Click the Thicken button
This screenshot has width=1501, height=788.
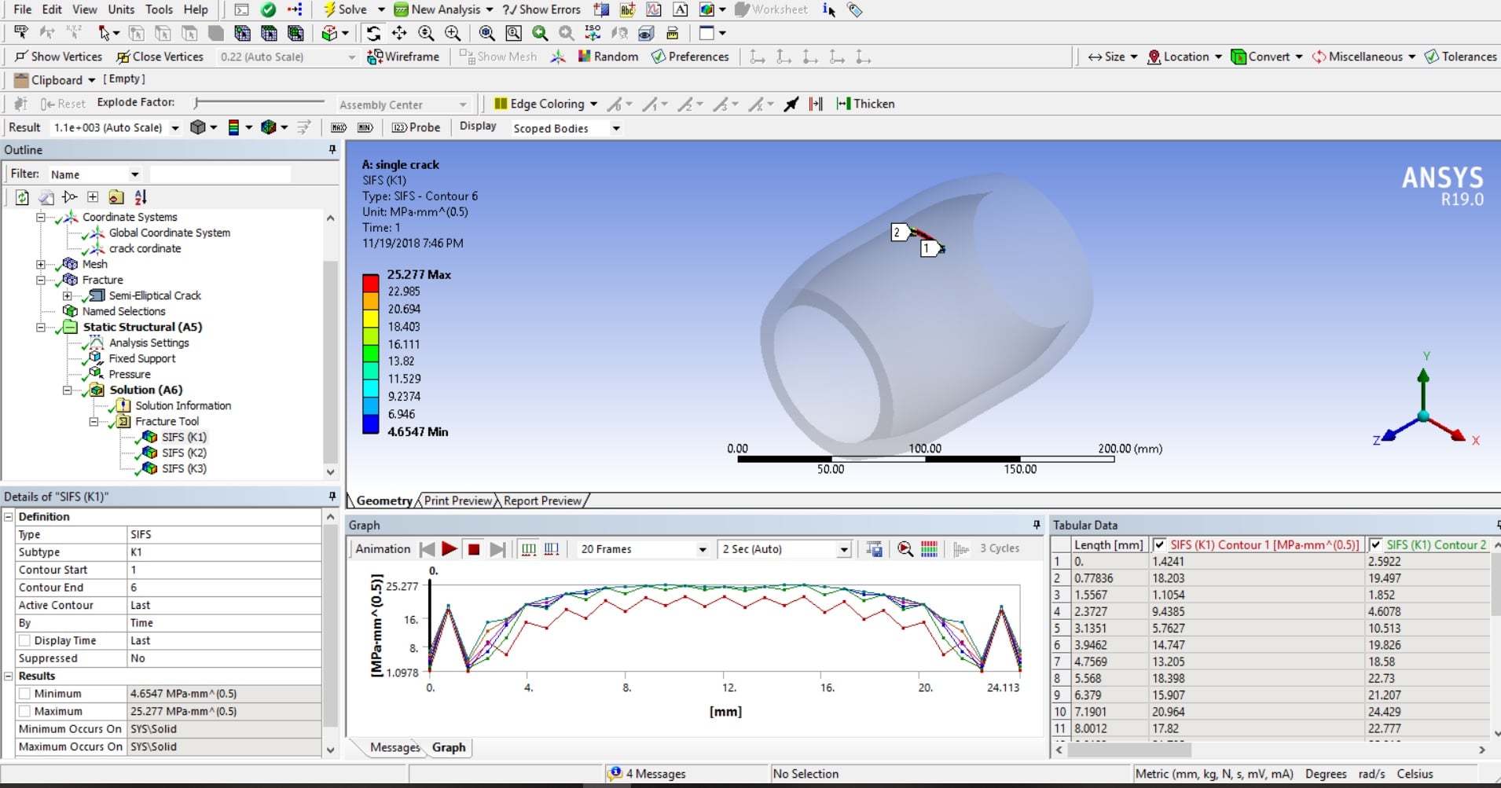pyautogui.click(x=865, y=104)
